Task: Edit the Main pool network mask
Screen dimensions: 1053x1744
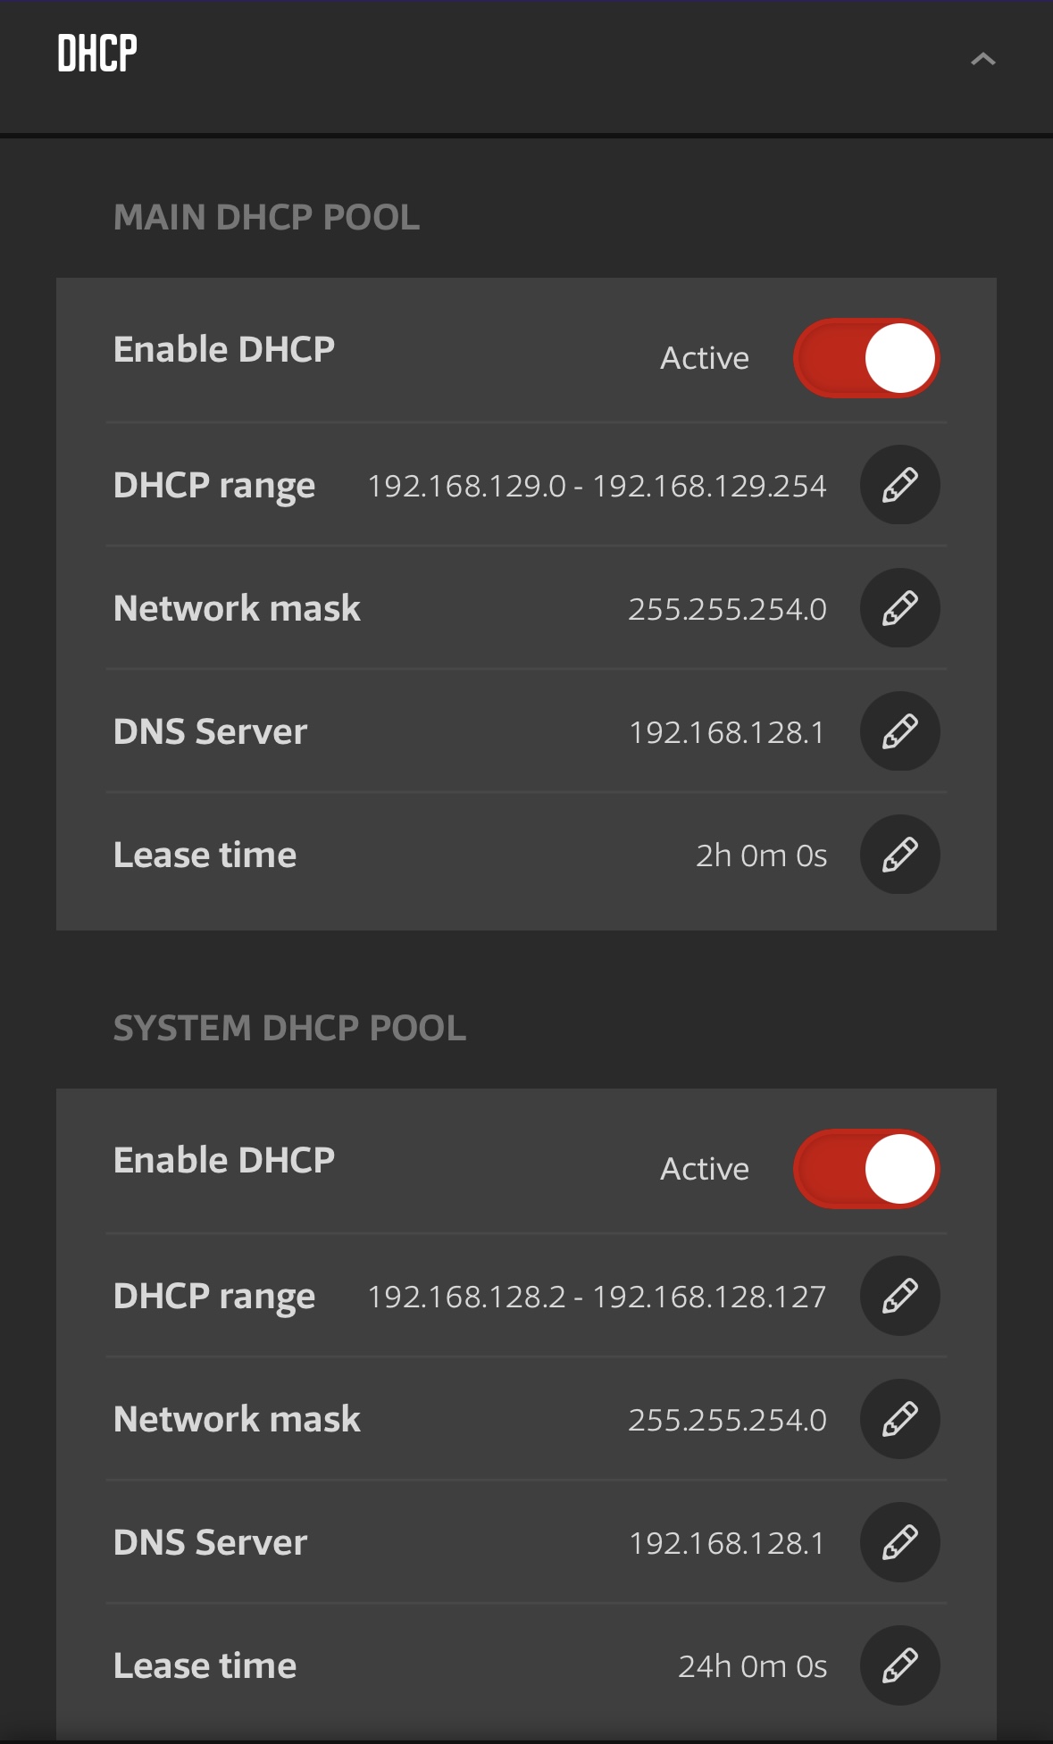Action: pyautogui.click(x=899, y=608)
